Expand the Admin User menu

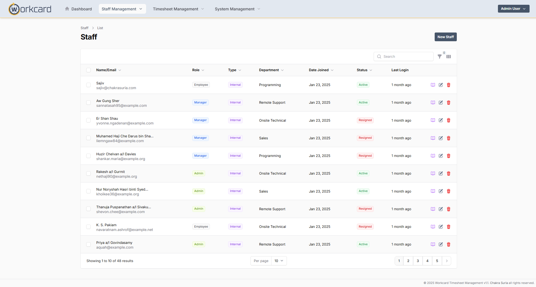513,9
